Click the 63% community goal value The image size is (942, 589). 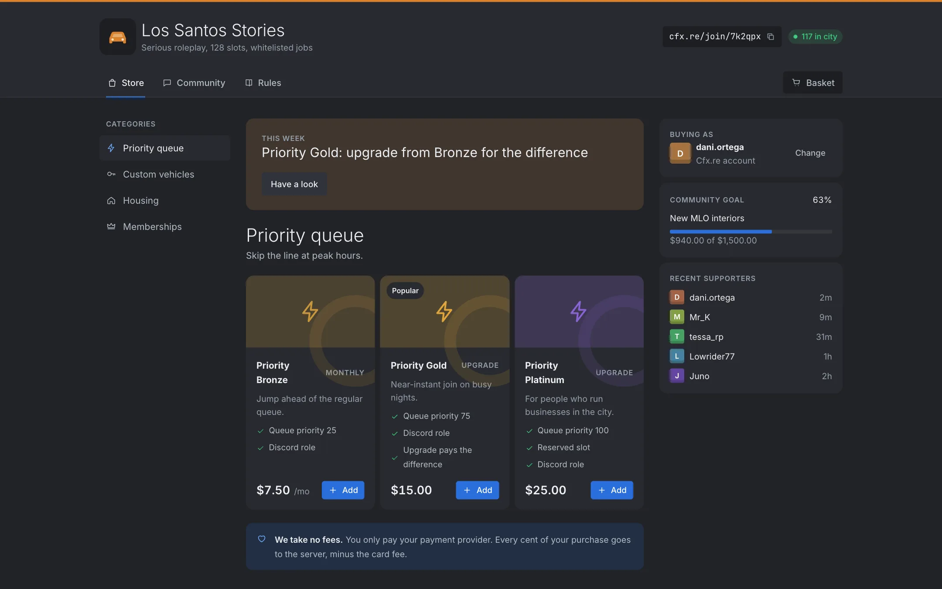(x=822, y=200)
